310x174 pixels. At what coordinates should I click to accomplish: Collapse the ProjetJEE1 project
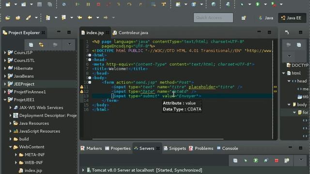click(5, 100)
